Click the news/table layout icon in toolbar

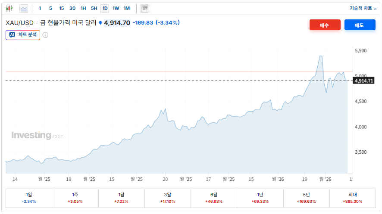click(x=145, y=8)
